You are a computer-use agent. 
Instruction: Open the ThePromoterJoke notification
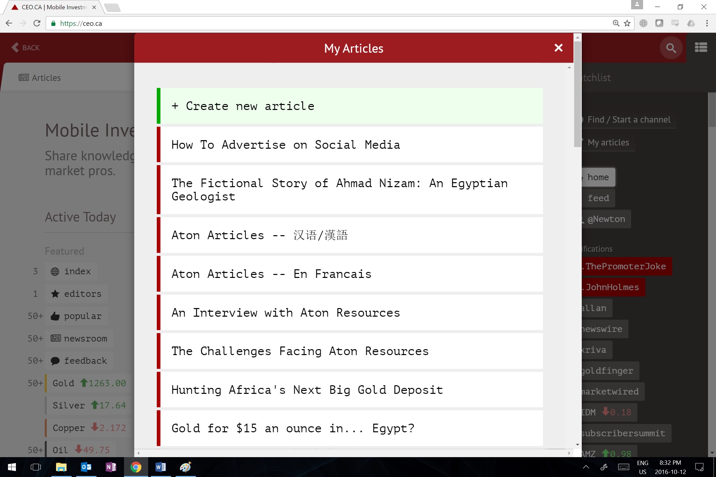[626, 266]
